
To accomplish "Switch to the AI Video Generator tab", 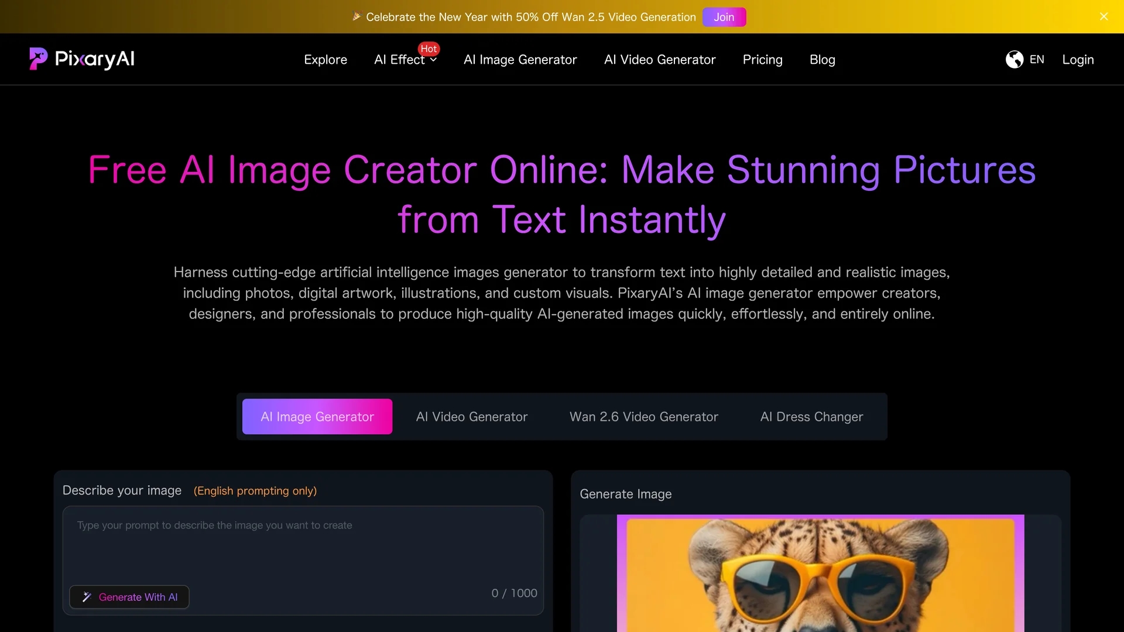I will coord(472,417).
